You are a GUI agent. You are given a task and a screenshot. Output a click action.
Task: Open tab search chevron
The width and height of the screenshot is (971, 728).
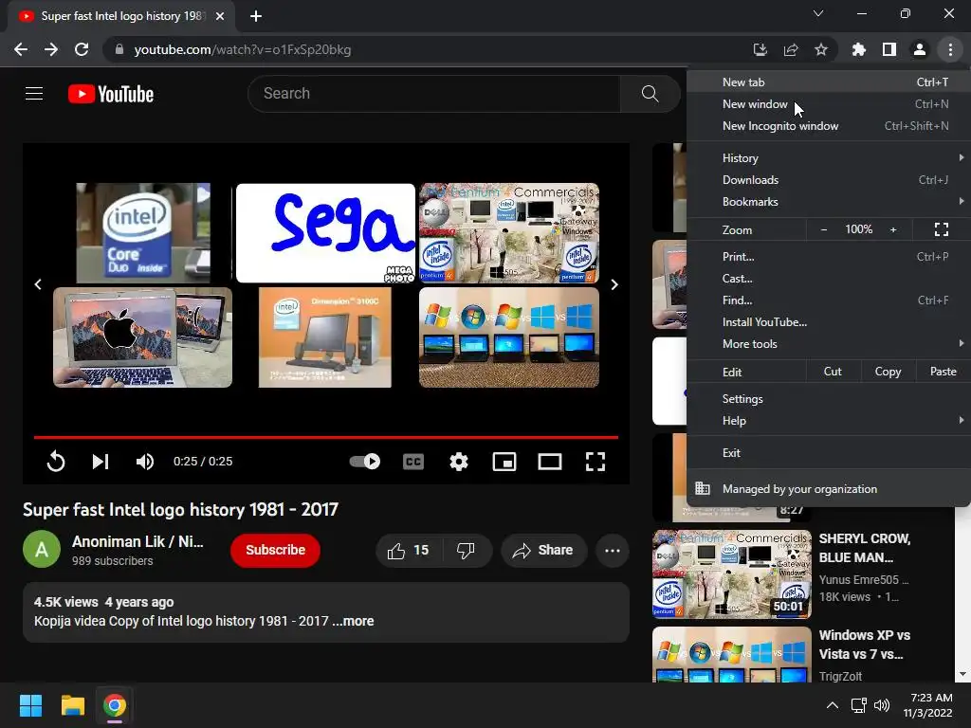coord(818,13)
